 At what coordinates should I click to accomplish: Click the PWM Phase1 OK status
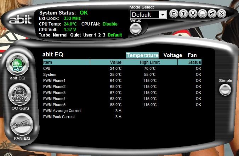point(198,80)
